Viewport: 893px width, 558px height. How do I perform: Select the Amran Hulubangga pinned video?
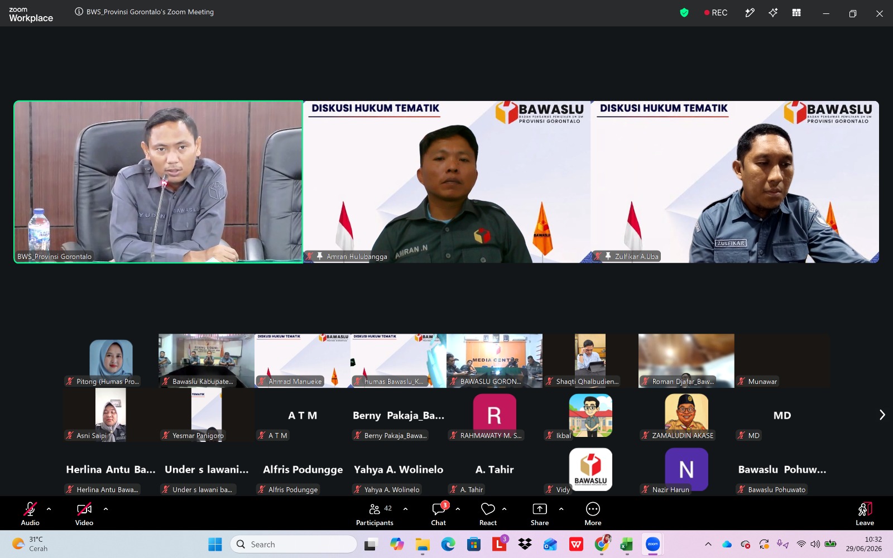pyautogui.click(x=446, y=182)
